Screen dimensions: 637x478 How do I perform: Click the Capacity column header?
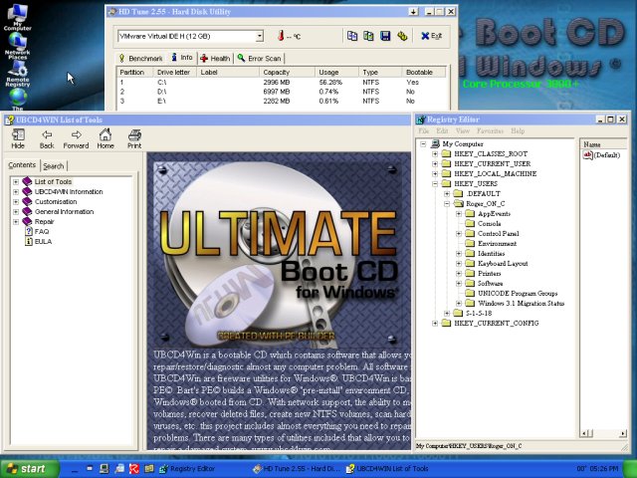coord(288,72)
